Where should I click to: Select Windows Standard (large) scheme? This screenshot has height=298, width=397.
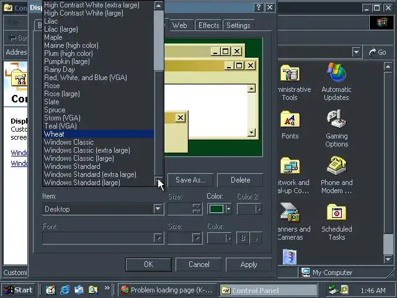[99, 183]
